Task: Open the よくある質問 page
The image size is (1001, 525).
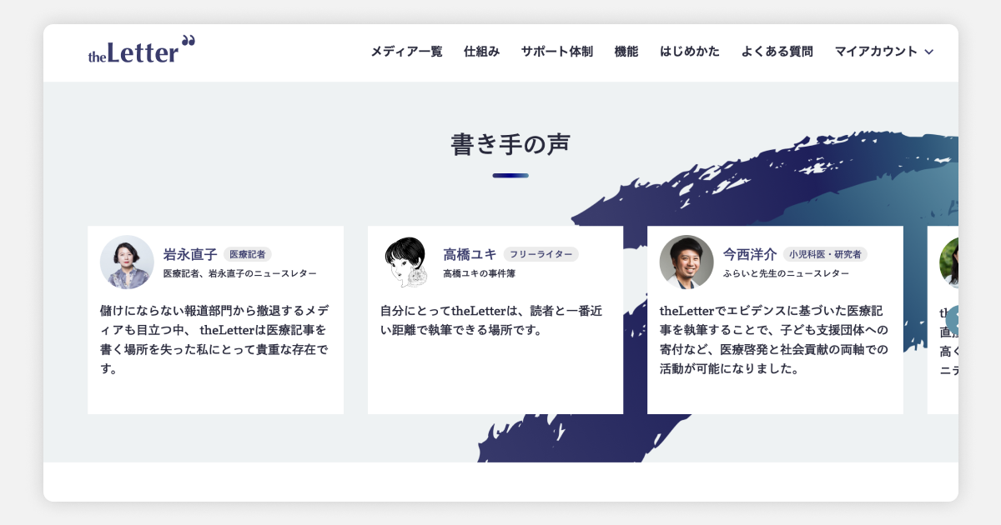Action: [x=777, y=52]
